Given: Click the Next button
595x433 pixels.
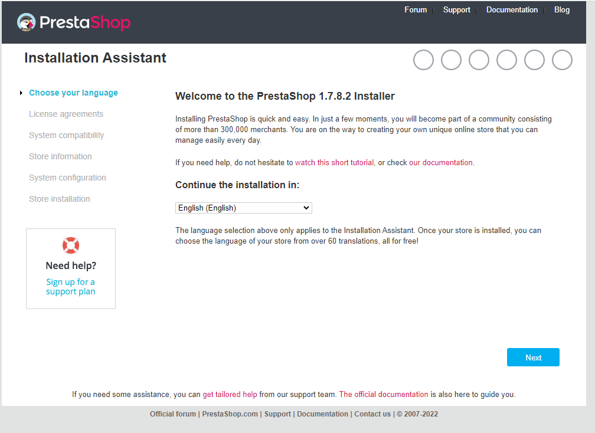Looking at the screenshot, I should click(x=533, y=357).
